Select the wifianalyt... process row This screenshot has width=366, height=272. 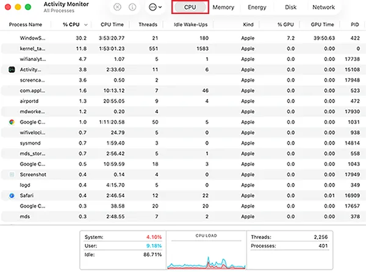coord(183,59)
